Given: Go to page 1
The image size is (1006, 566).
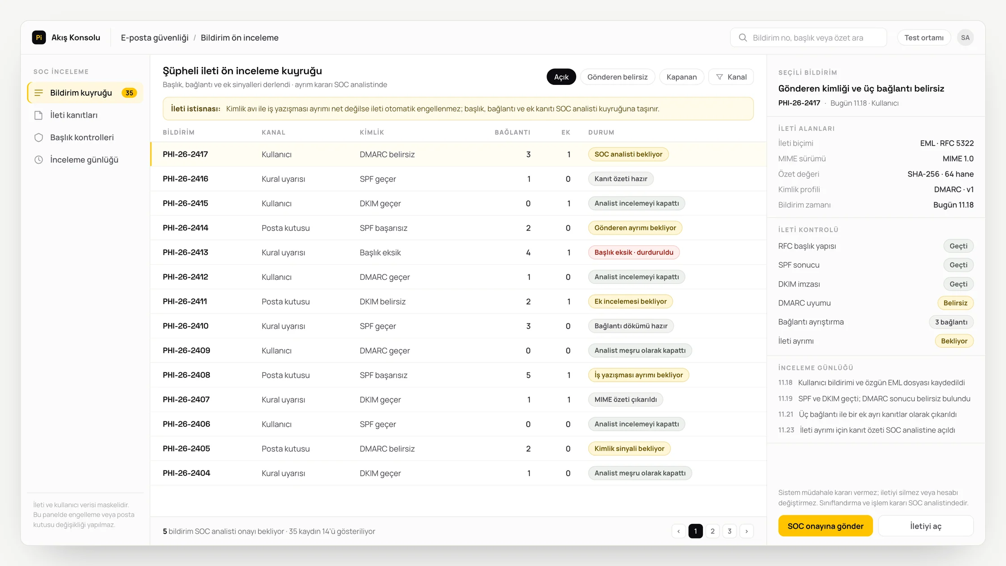Looking at the screenshot, I should point(696,531).
